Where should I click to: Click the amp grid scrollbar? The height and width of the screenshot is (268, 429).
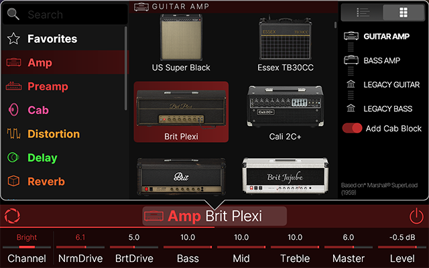(335, 25)
